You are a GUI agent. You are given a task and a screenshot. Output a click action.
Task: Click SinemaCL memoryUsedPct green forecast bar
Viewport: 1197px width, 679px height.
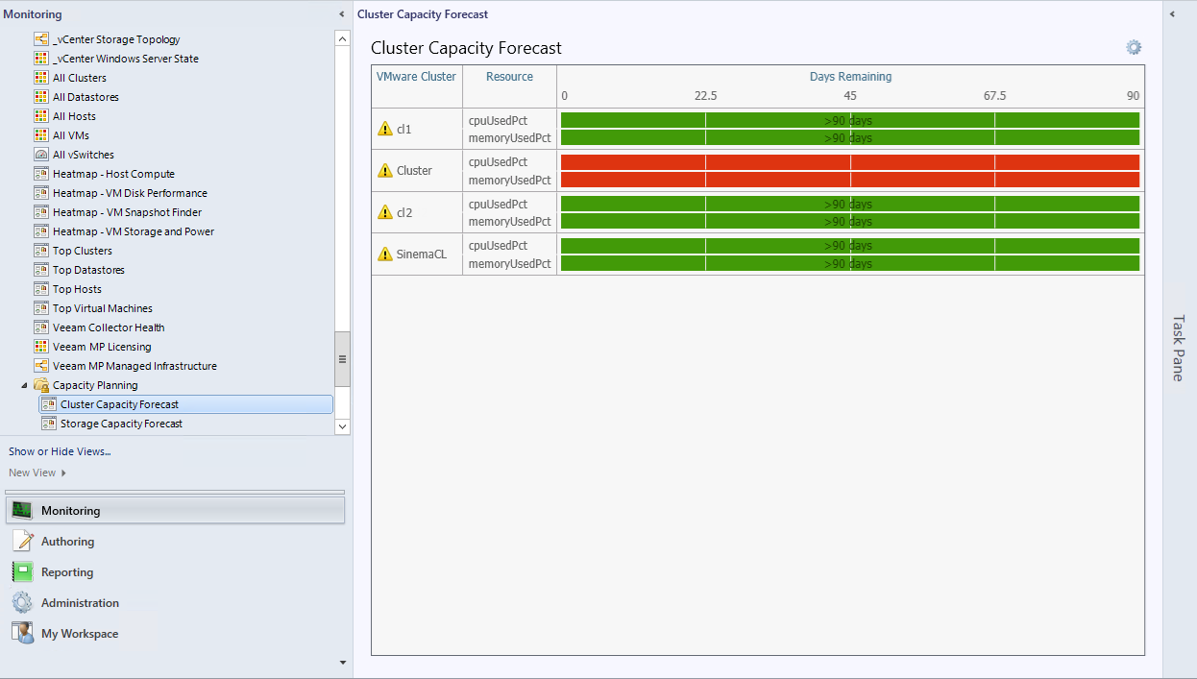click(850, 263)
